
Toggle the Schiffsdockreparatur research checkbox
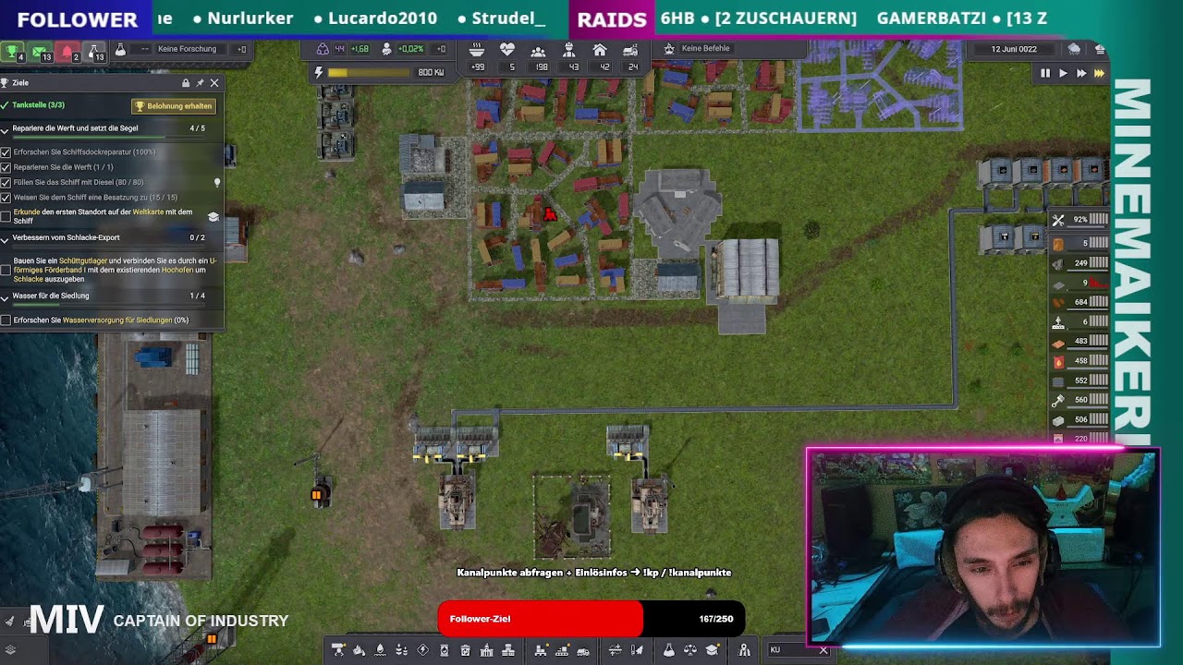click(6, 152)
